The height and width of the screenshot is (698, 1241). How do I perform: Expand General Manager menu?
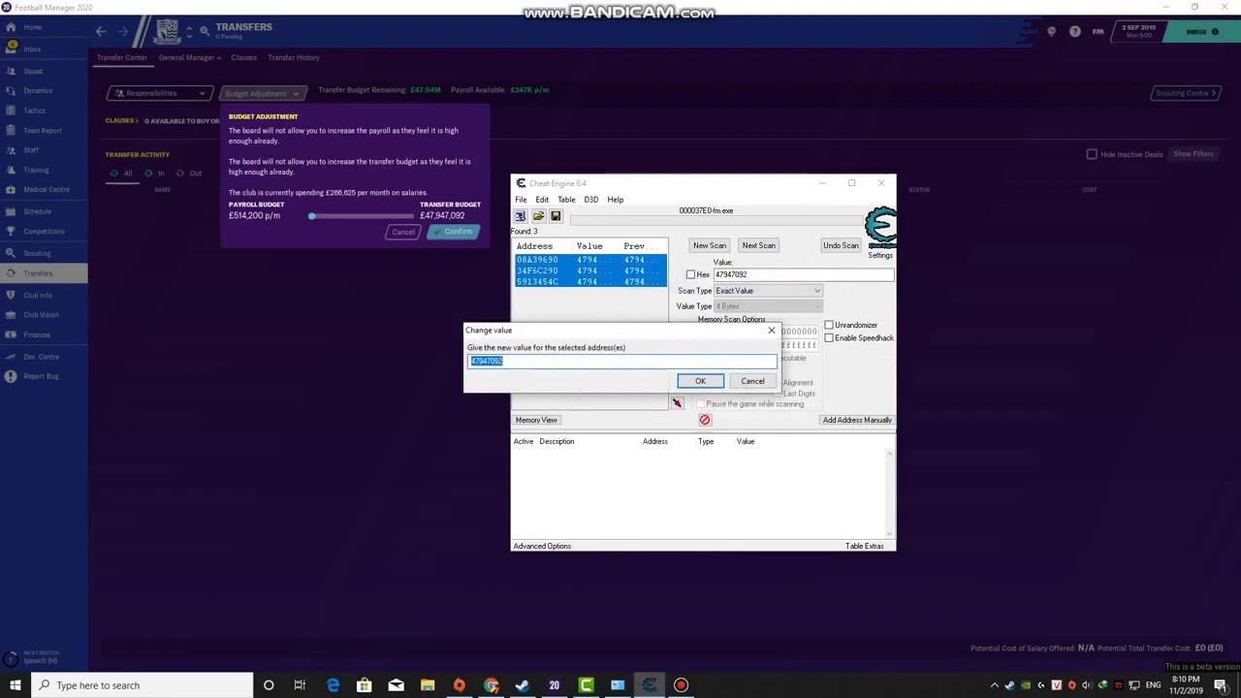coord(190,57)
